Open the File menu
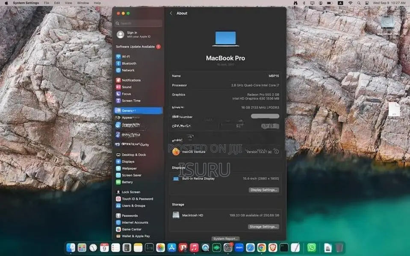 47,3
